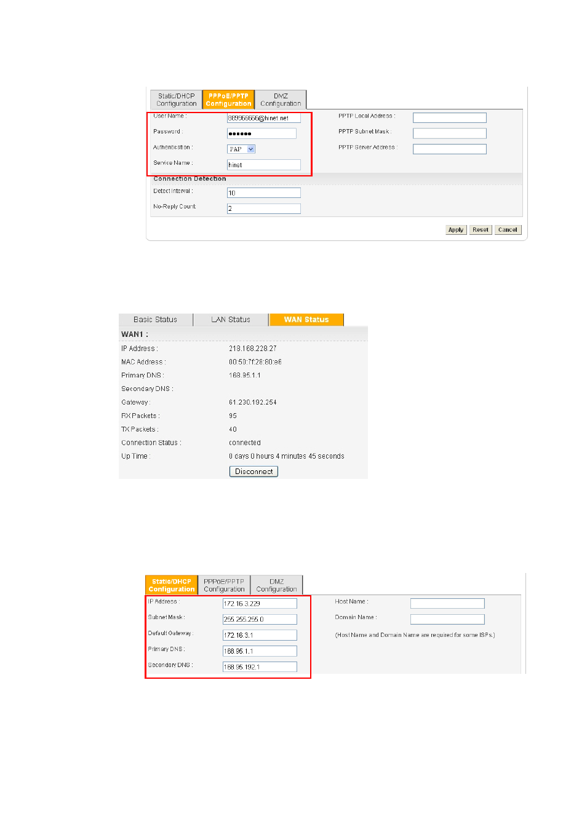Click the Service Name field containing hinet

tap(264, 165)
